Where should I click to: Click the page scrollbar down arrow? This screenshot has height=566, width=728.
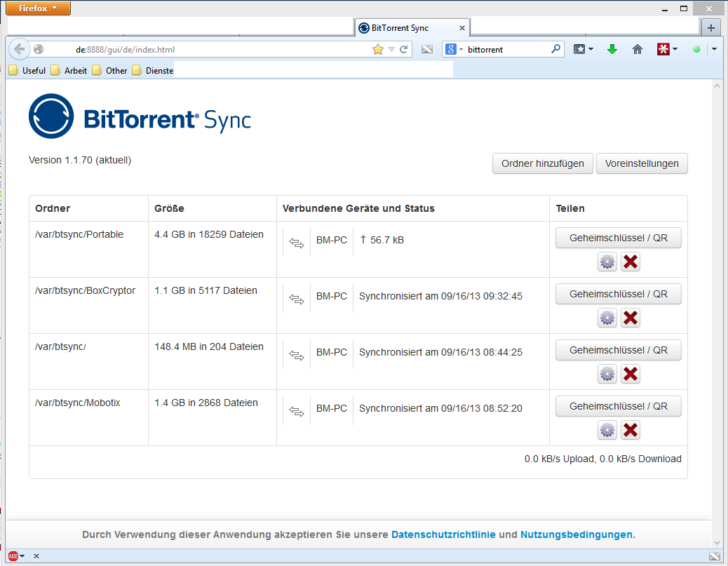pyautogui.click(x=717, y=543)
